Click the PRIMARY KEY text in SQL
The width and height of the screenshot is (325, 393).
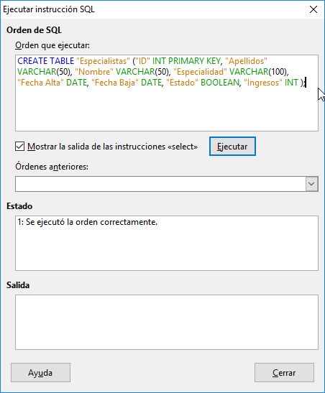(x=194, y=61)
